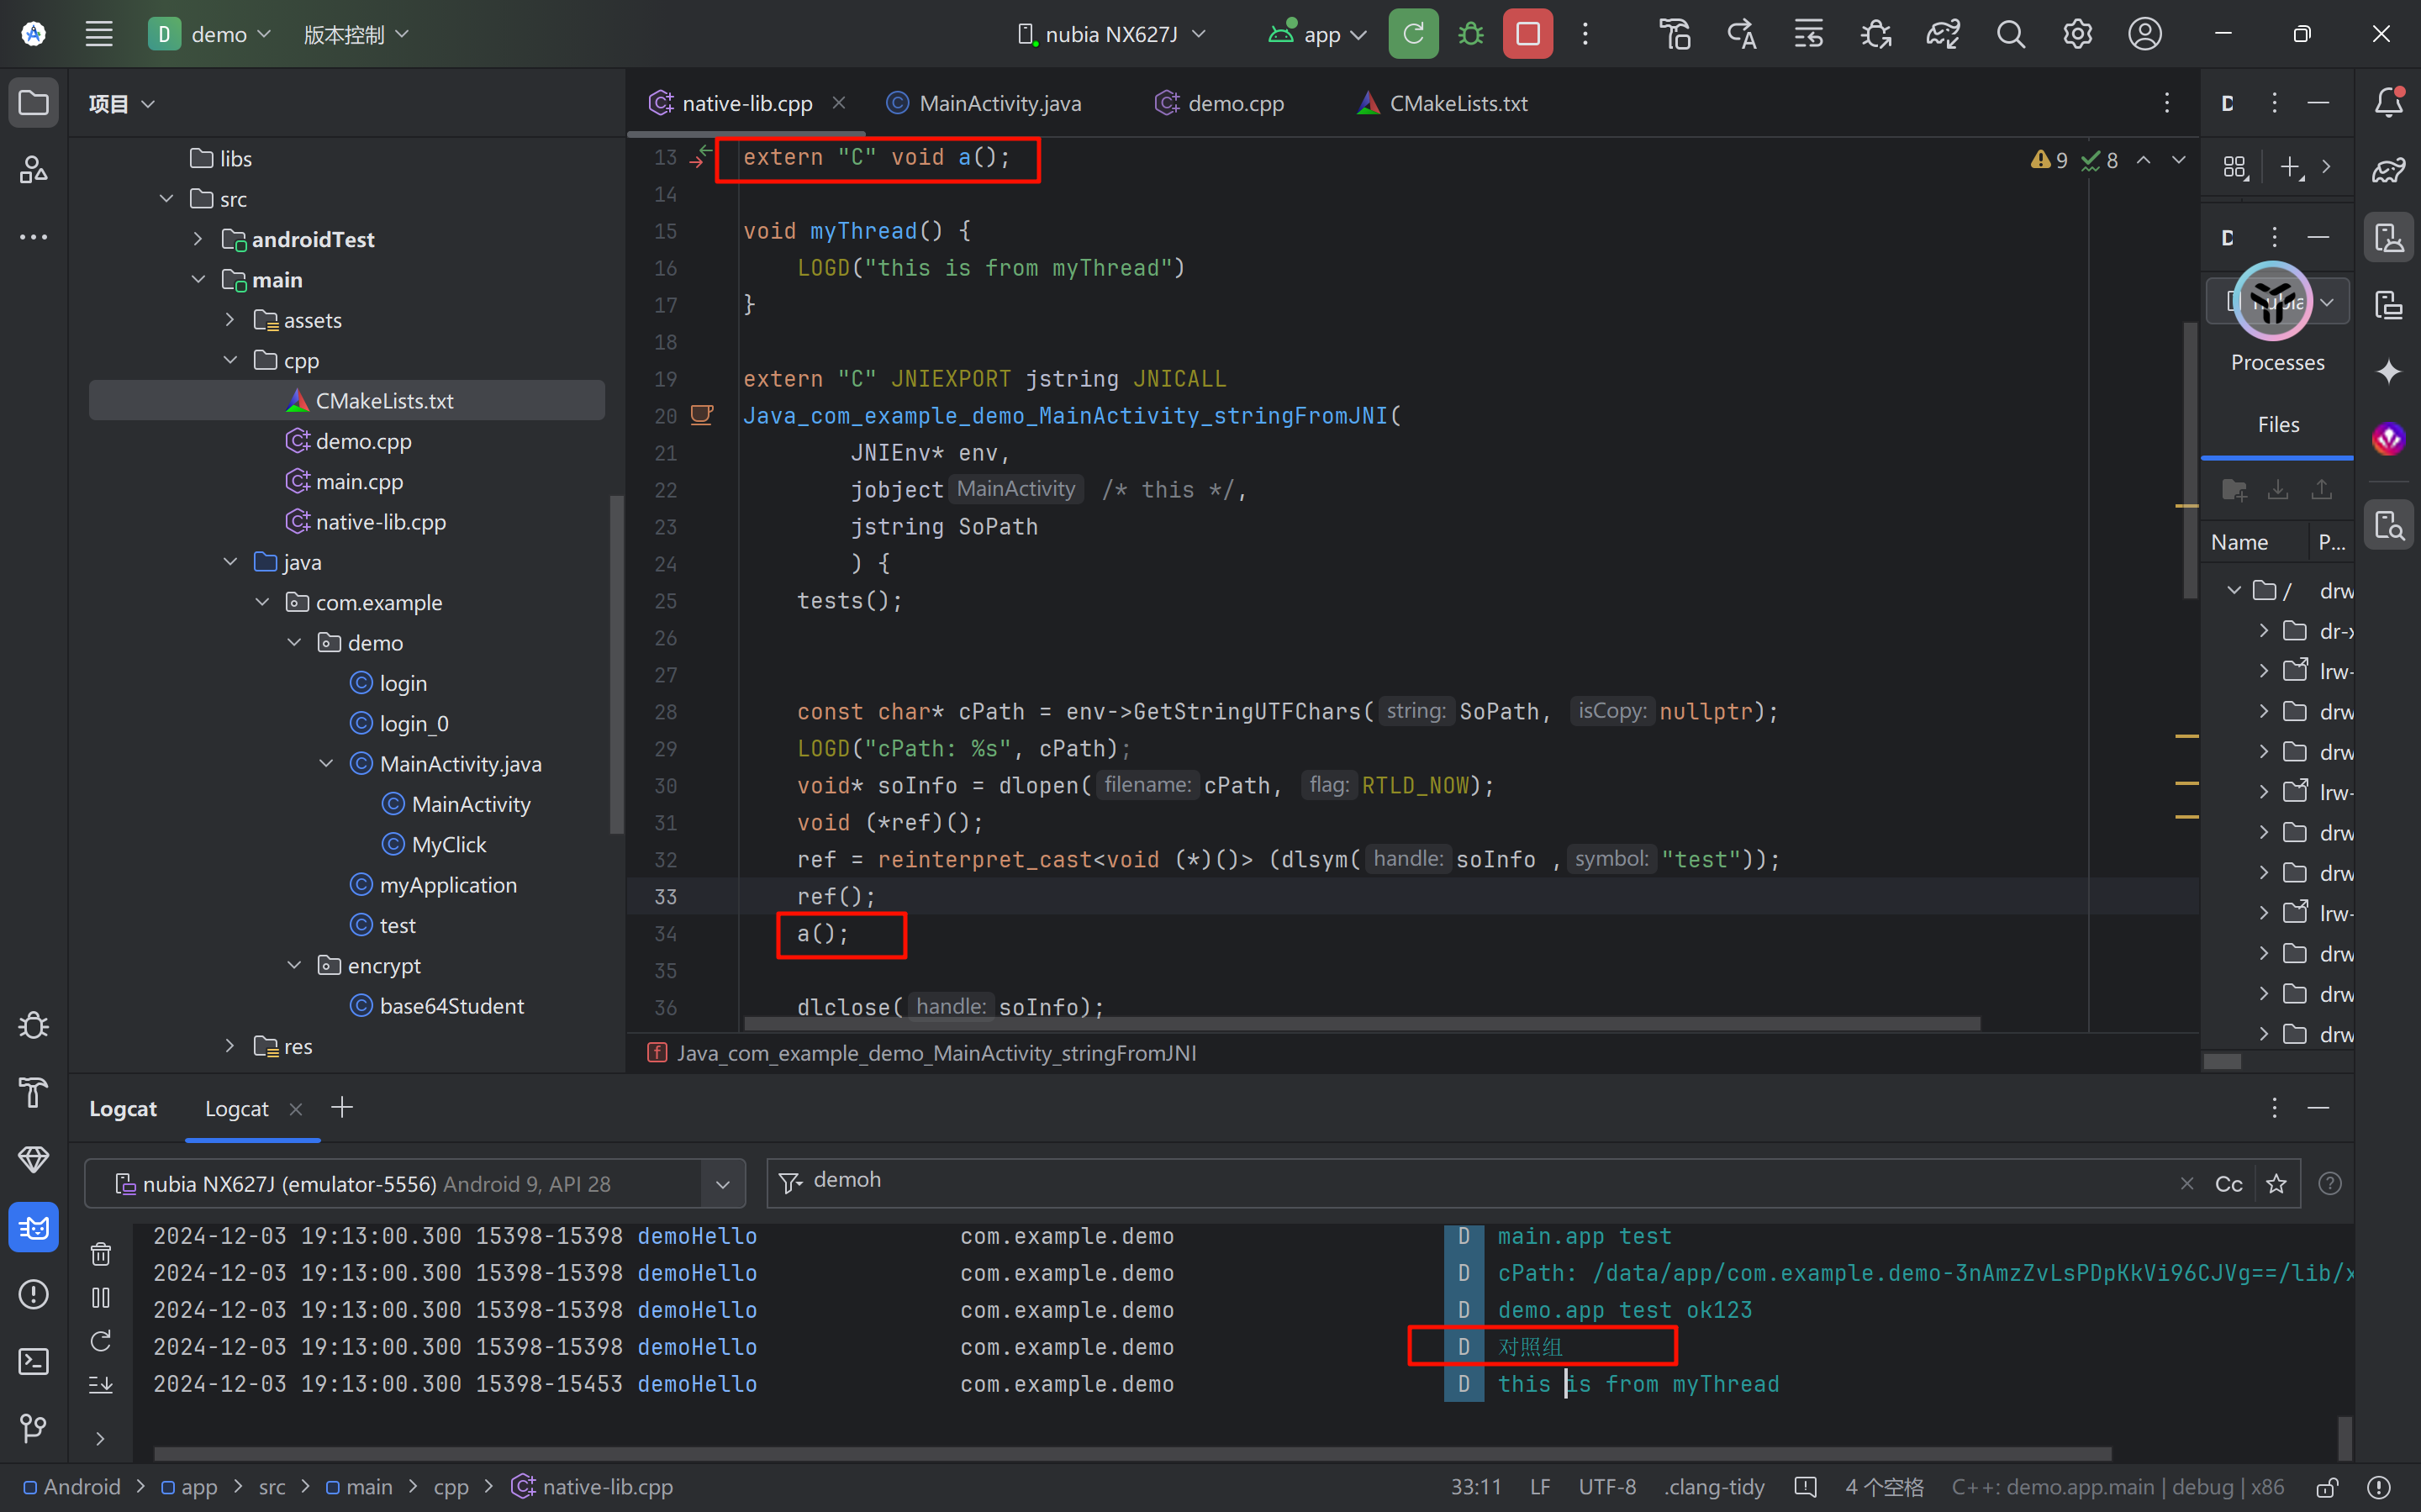The image size is (2421, 1512).
Task: Pause logcat output
Action: (x=101, y=1298)
